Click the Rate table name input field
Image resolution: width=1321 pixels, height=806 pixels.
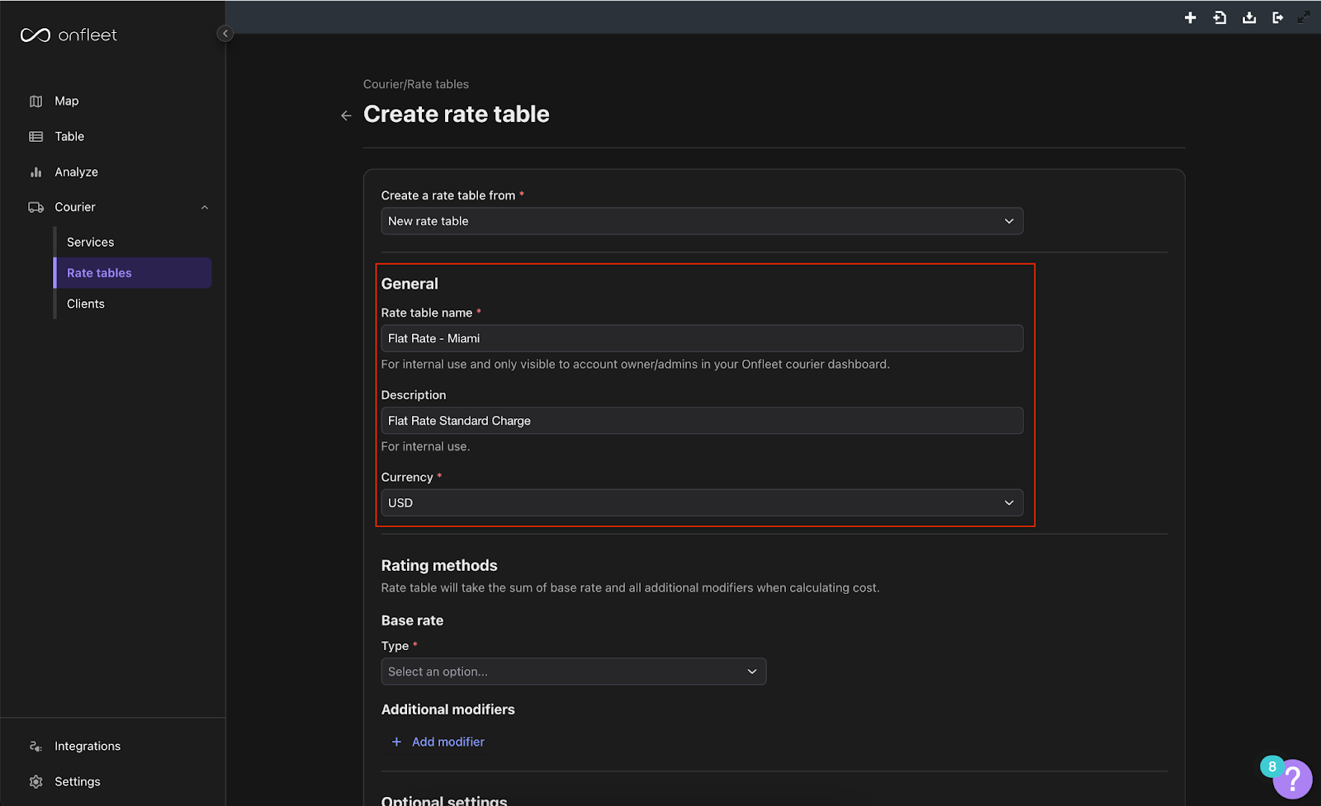[x=701, y=338]
